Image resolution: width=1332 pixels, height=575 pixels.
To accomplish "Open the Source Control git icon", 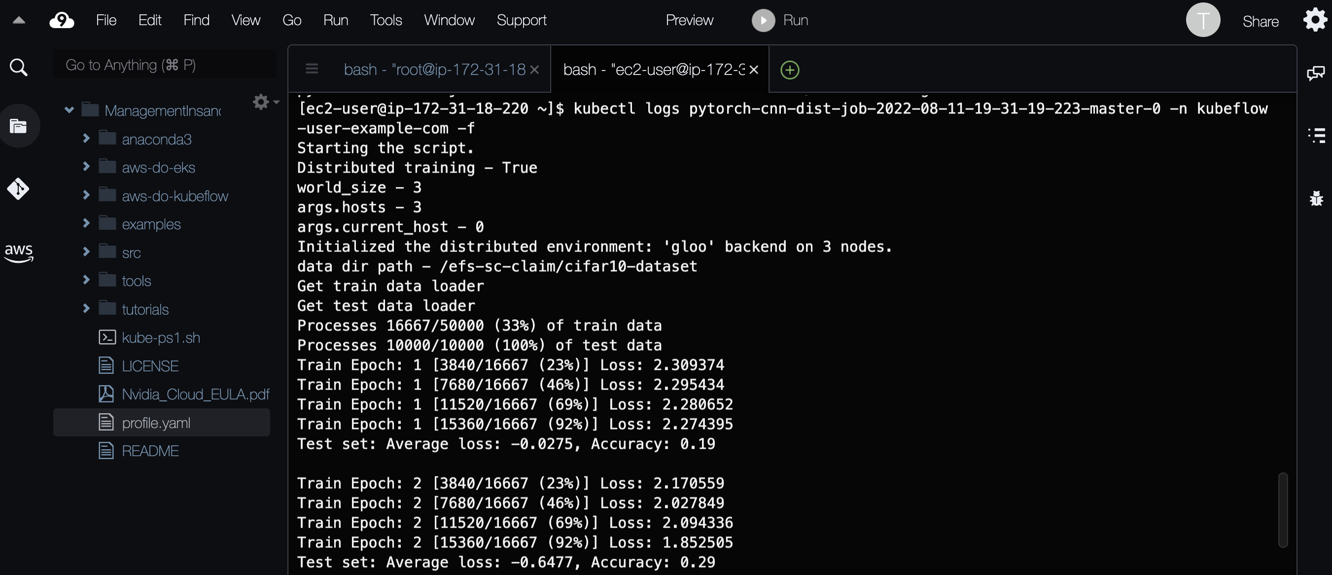I will point(19,189).
